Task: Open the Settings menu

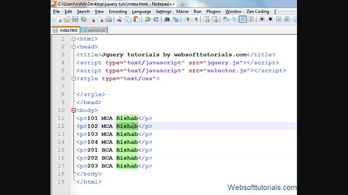Action: (163, 11)
